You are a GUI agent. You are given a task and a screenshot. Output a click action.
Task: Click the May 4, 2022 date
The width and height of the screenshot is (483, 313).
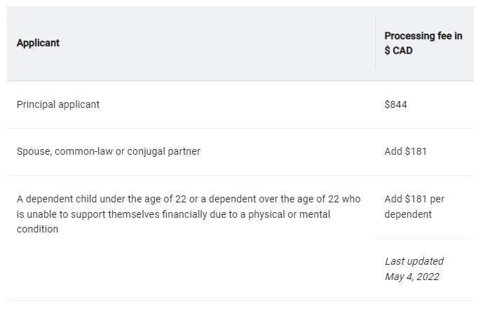click(411, 277)
